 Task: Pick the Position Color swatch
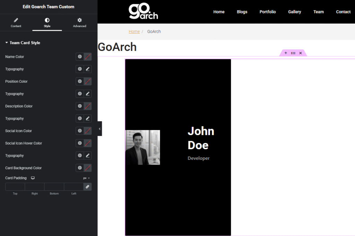[88, 81]
